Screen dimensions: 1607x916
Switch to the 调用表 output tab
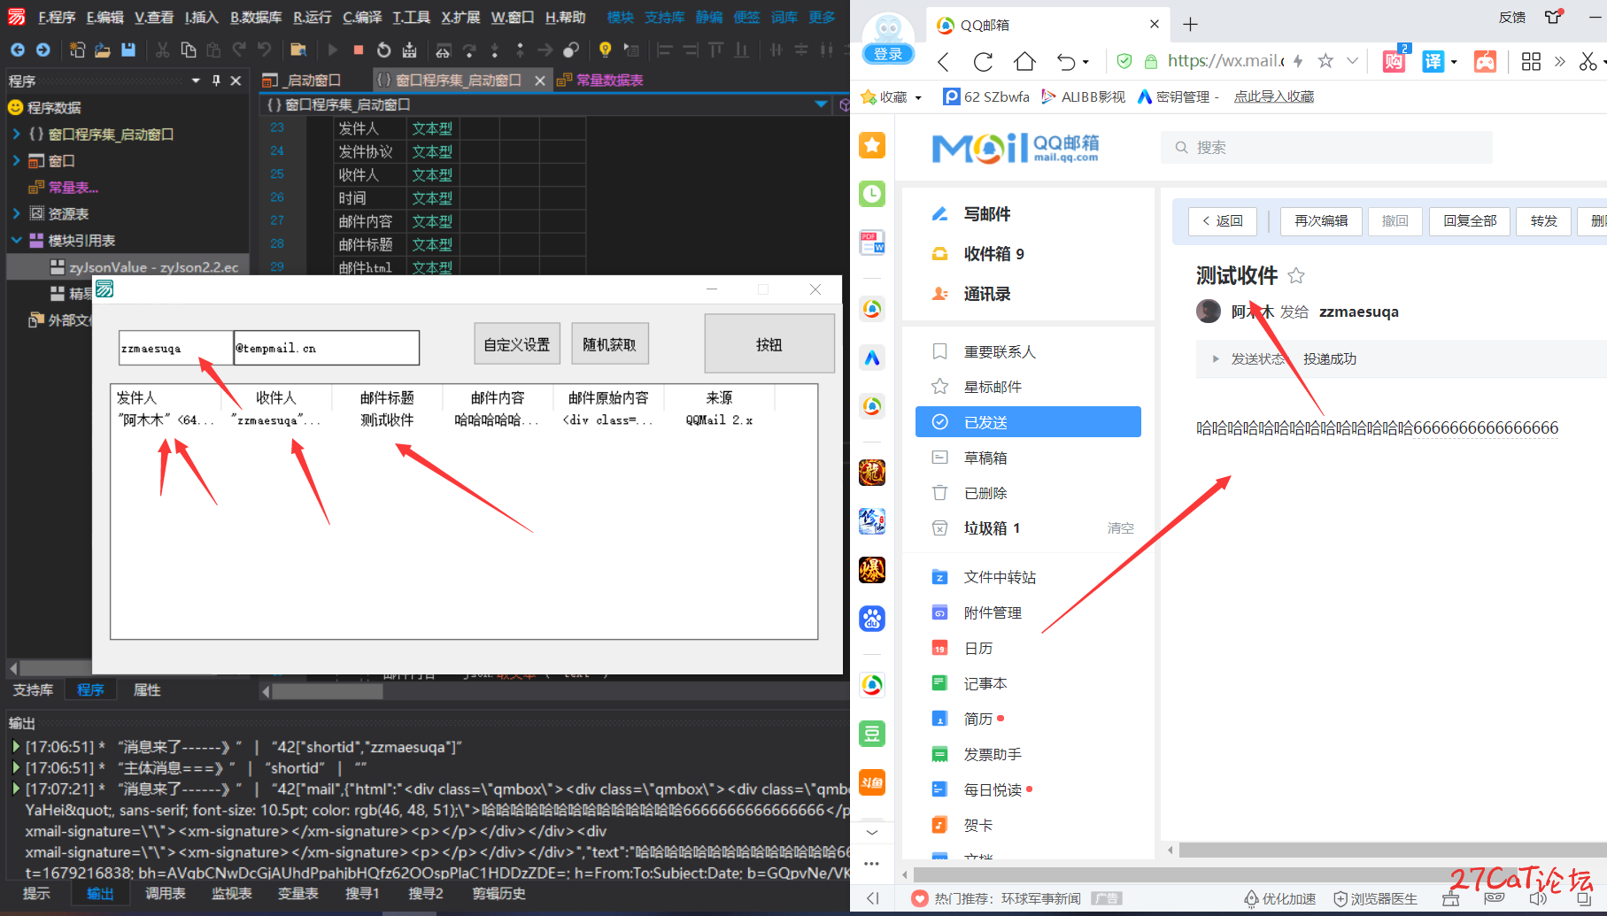tap(166, 894)
